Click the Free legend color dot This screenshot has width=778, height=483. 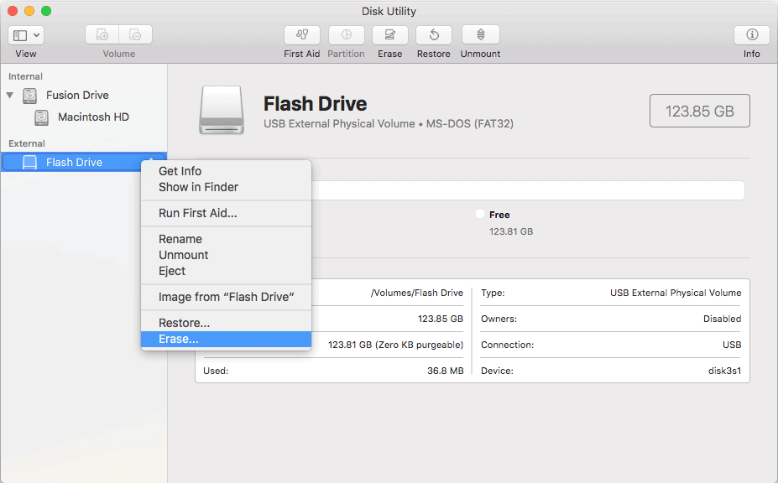(480, 214)
